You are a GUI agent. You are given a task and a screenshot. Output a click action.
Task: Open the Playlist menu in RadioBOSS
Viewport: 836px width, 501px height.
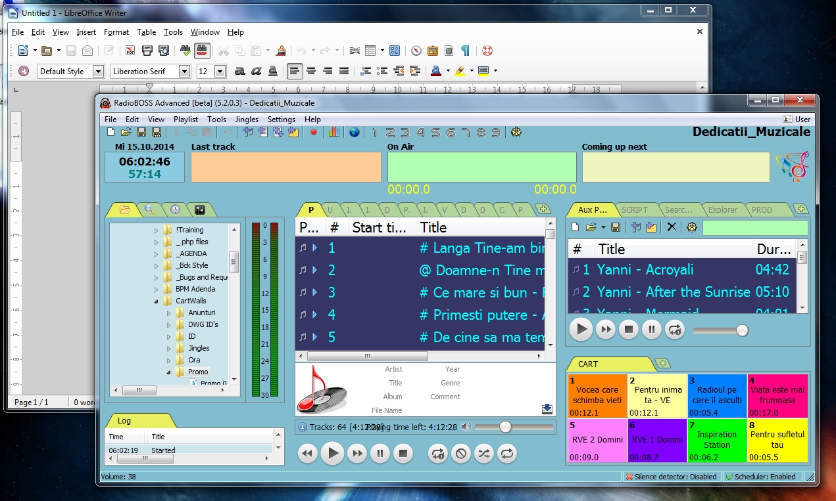186,120
